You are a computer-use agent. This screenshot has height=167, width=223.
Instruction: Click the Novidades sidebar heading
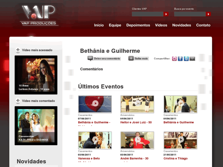coord(31,161)
